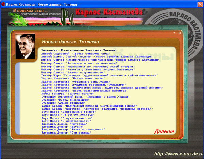Image resolution: width=204 pixels, height=159 pixels.
Task: Open Гектор Нери book about Кастанеда
Action: 99,75
